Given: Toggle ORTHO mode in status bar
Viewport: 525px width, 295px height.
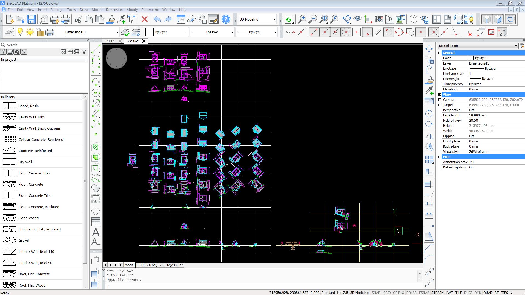Looking at the screenshot, I should (398, 293).
